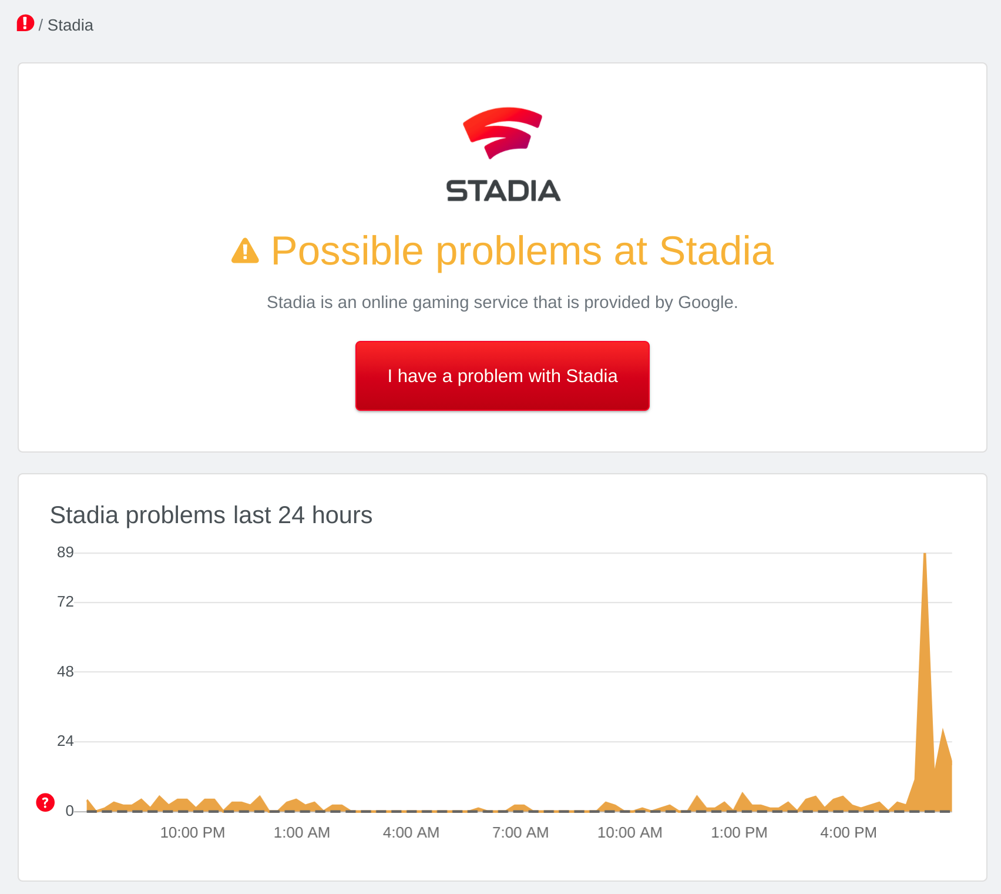
Task: Click the tall spike peak in the chart
Action: [925, 555]
